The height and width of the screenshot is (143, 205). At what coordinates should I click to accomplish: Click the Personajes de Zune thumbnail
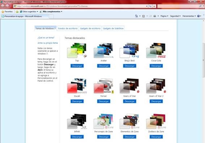103,122
